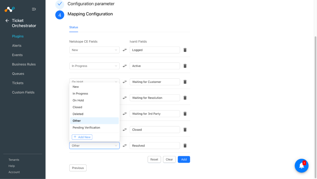The height and width of the screenshot is (179, 317).
Task: Click swap arrows beside Closed Ivanti field
Action: [125, 130]
